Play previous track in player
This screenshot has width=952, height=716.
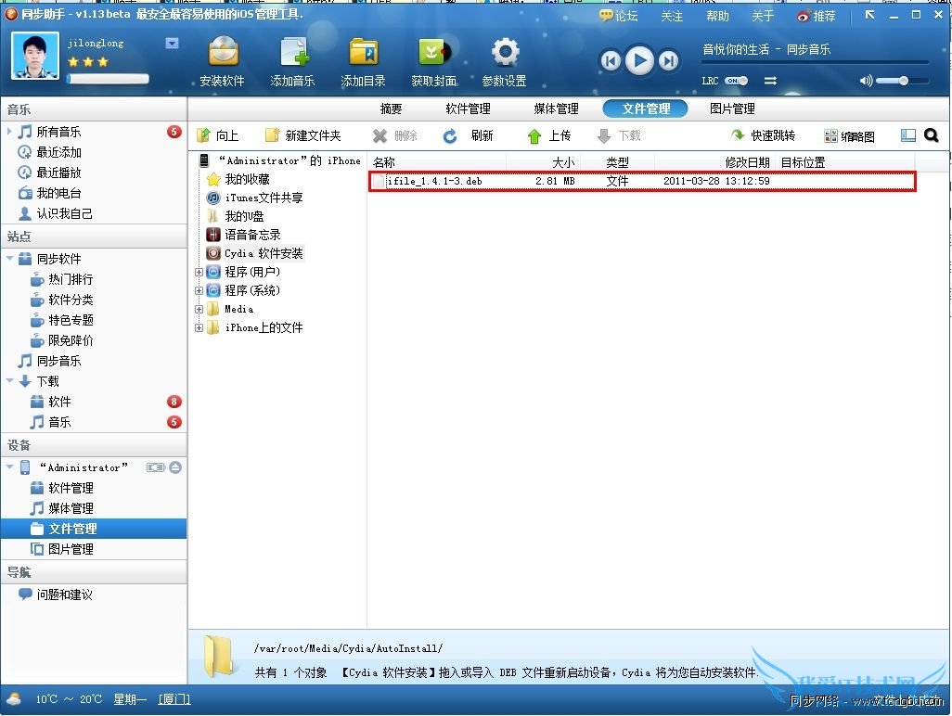click(x=611, y=60)
